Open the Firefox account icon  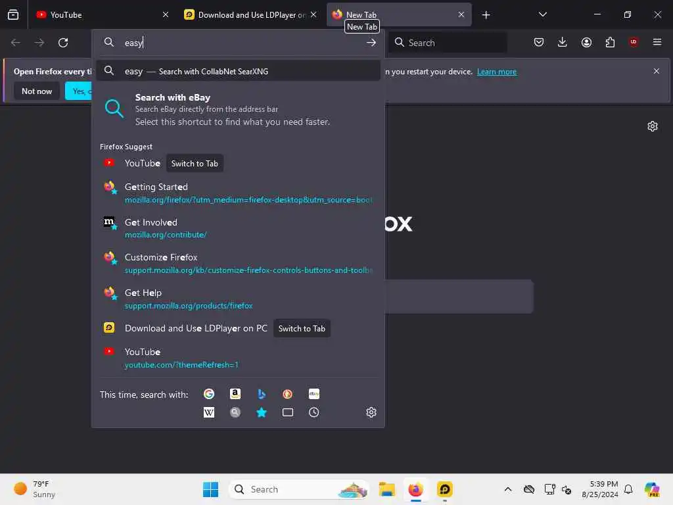click(586, 42)
